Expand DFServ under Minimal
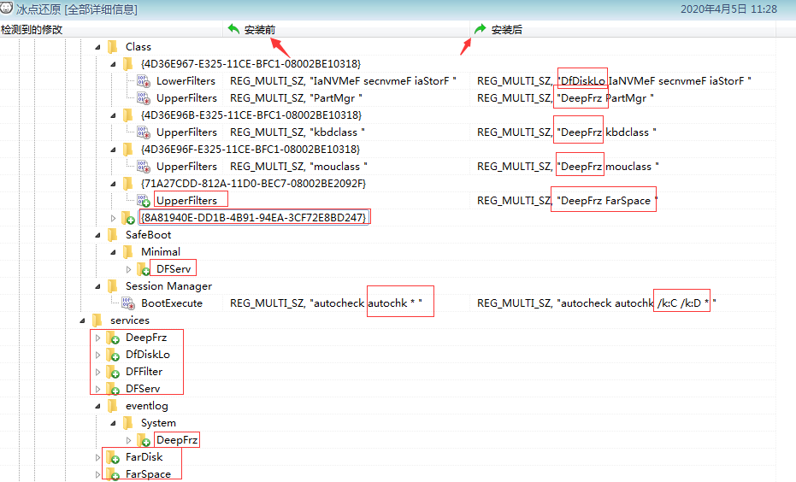 (128, 269)
